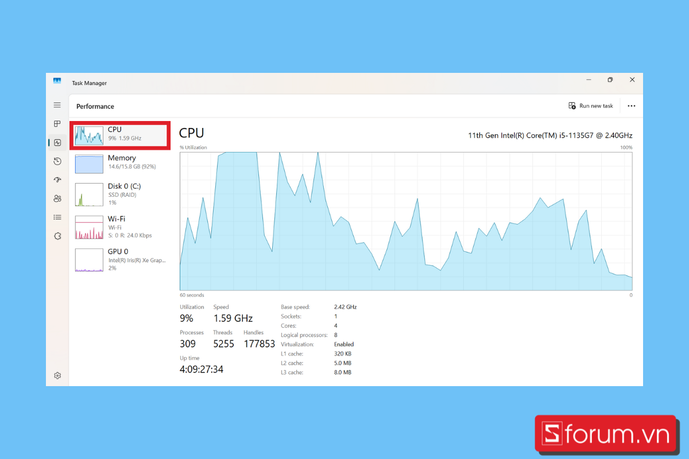
Task: Click the Wi-Fi mini graph thumbnail
Action: point(89,227)
